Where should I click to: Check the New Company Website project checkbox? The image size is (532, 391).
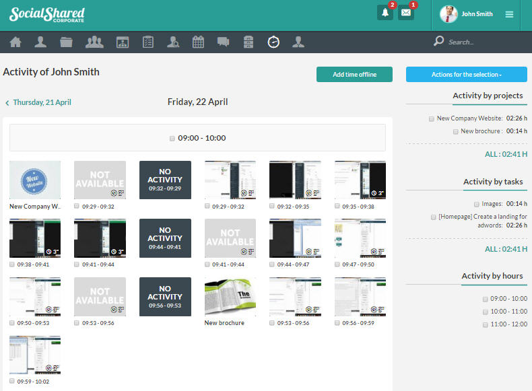[x=431, y=118]
